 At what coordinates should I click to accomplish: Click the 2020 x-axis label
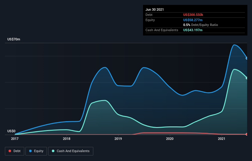coord(170,139)
